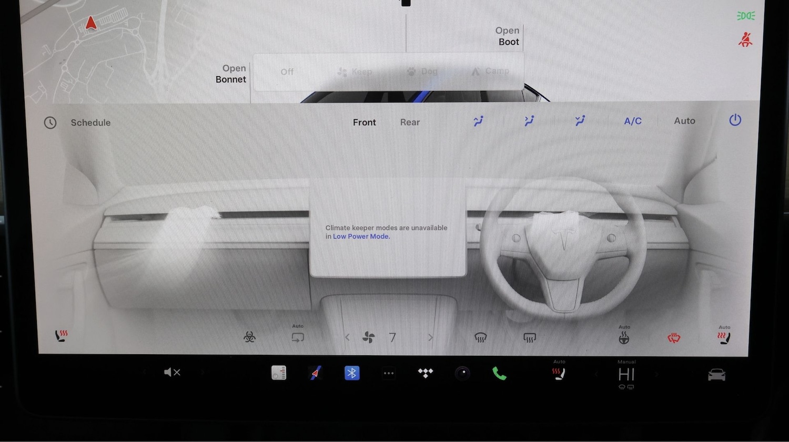Viewport: 789px width, 442px height.
Task: Turn on the rear window defroster
Action: tap(530, 337)
